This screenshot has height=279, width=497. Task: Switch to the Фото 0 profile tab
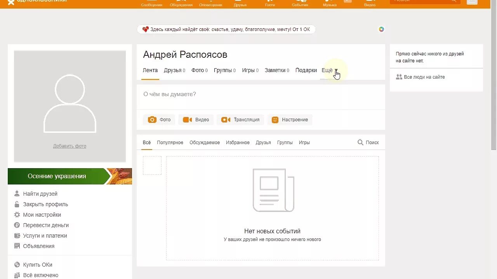tap(200, 71)
